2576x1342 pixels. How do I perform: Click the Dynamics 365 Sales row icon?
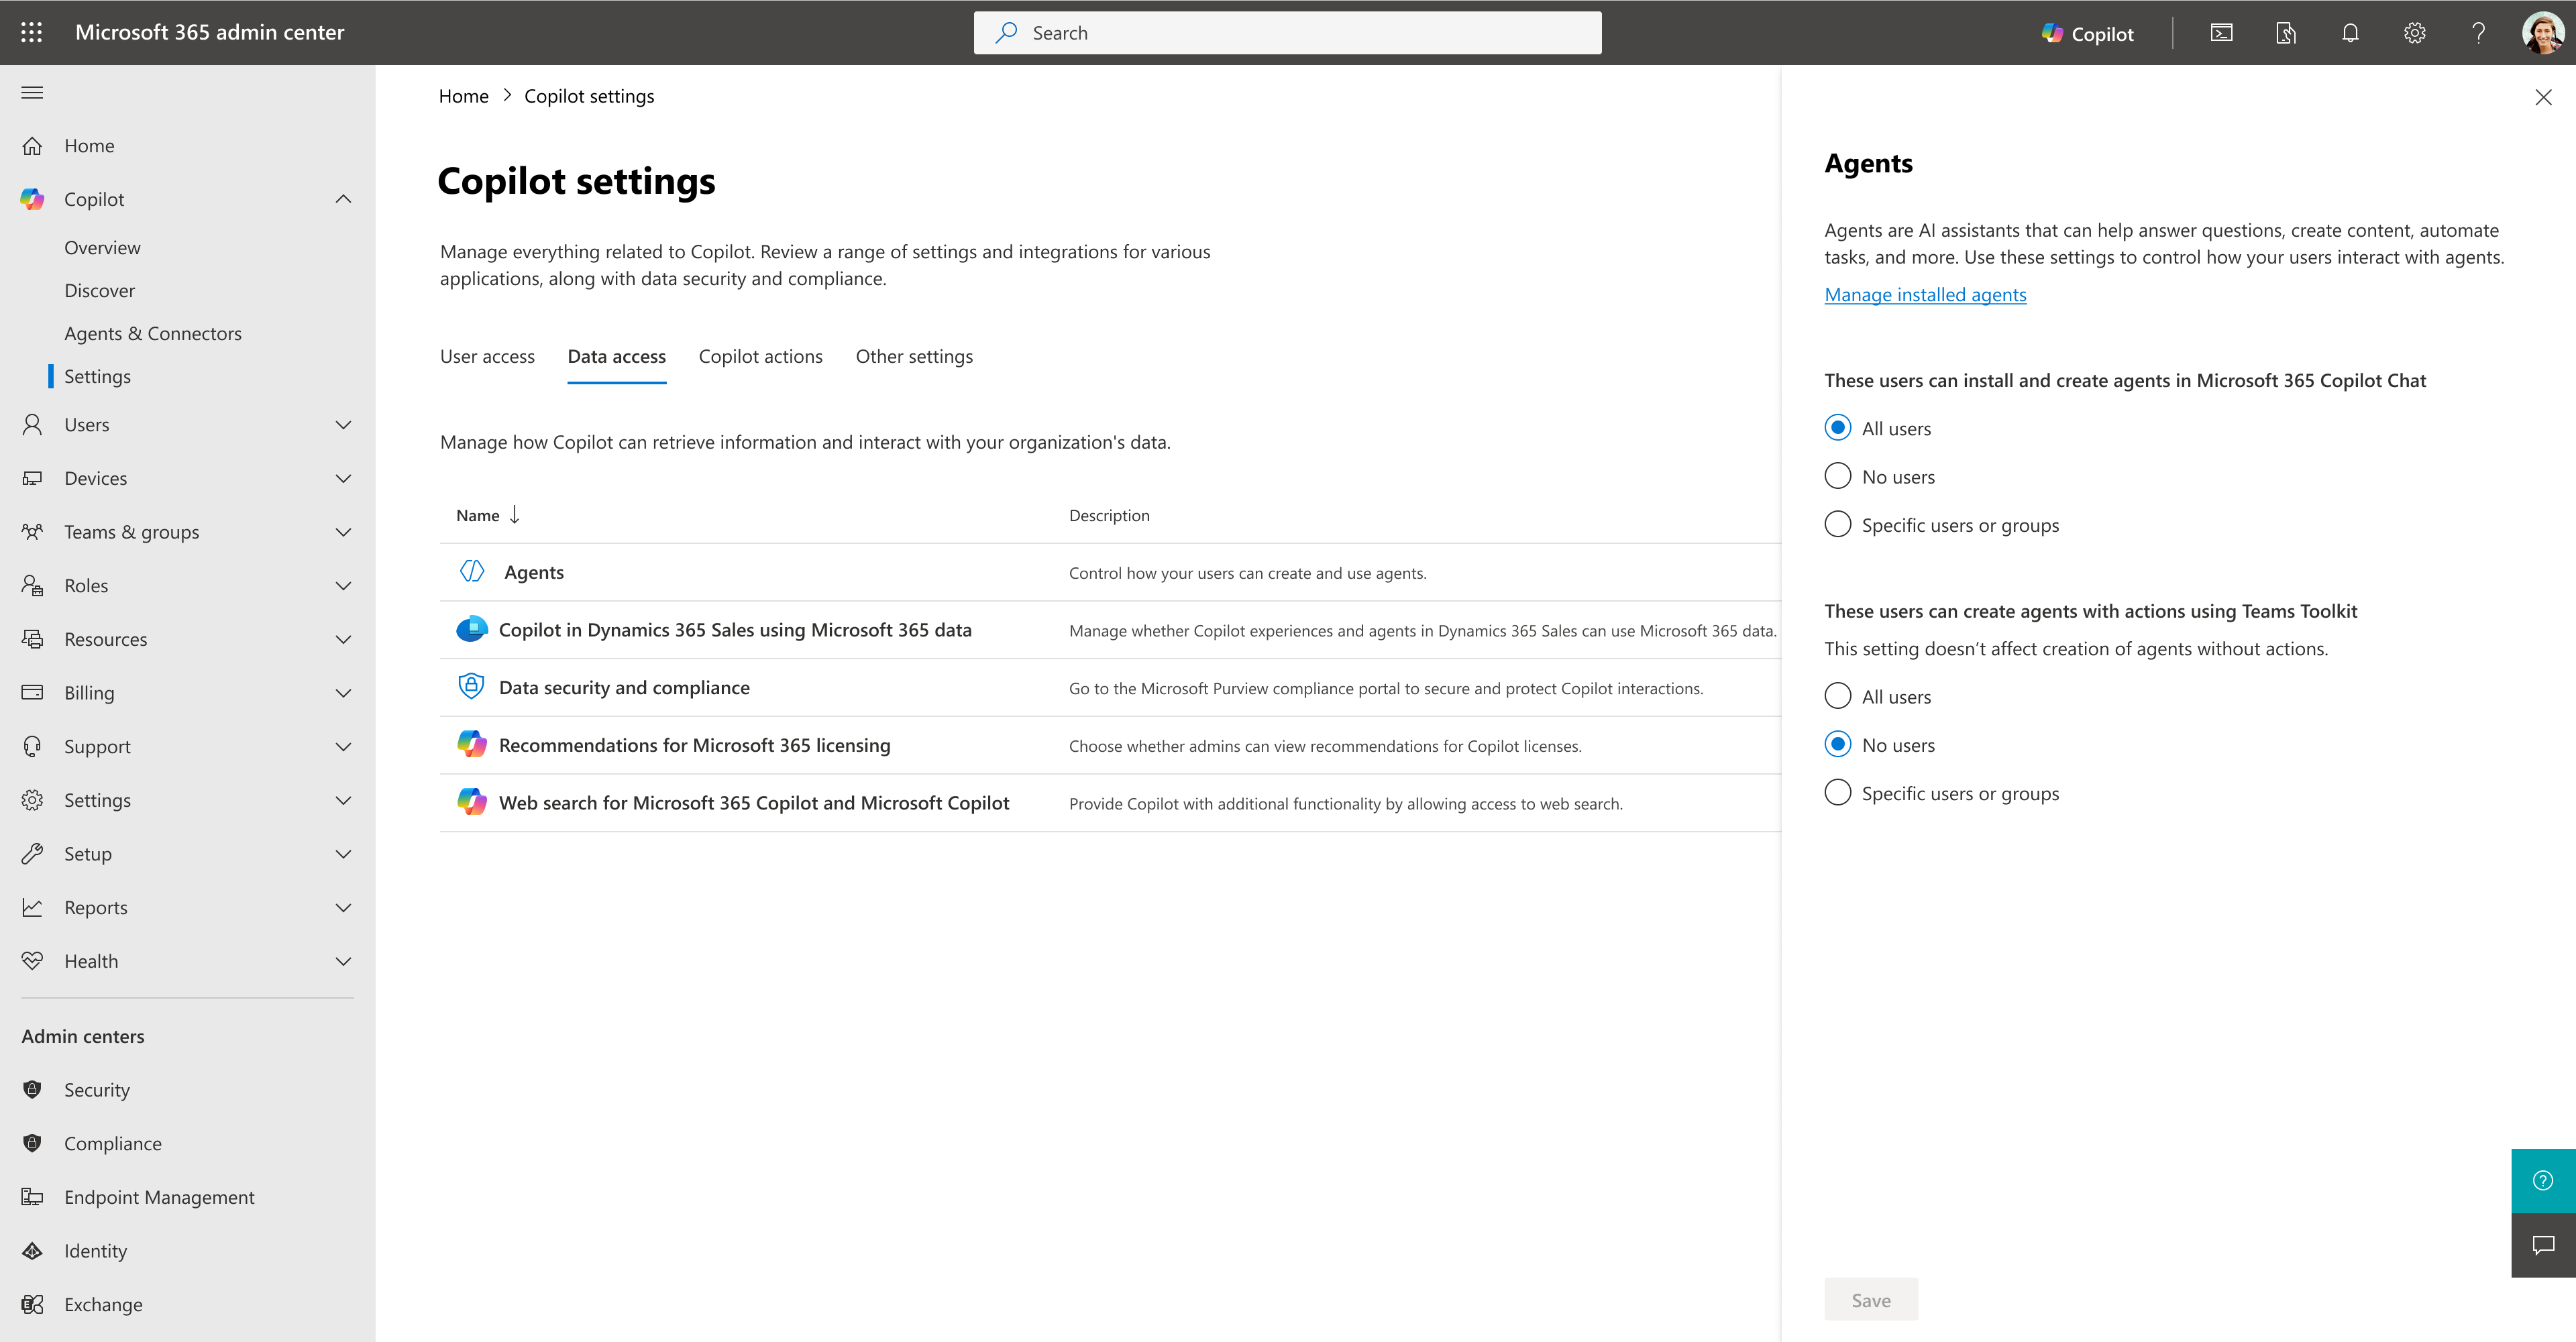click(471, 630)
